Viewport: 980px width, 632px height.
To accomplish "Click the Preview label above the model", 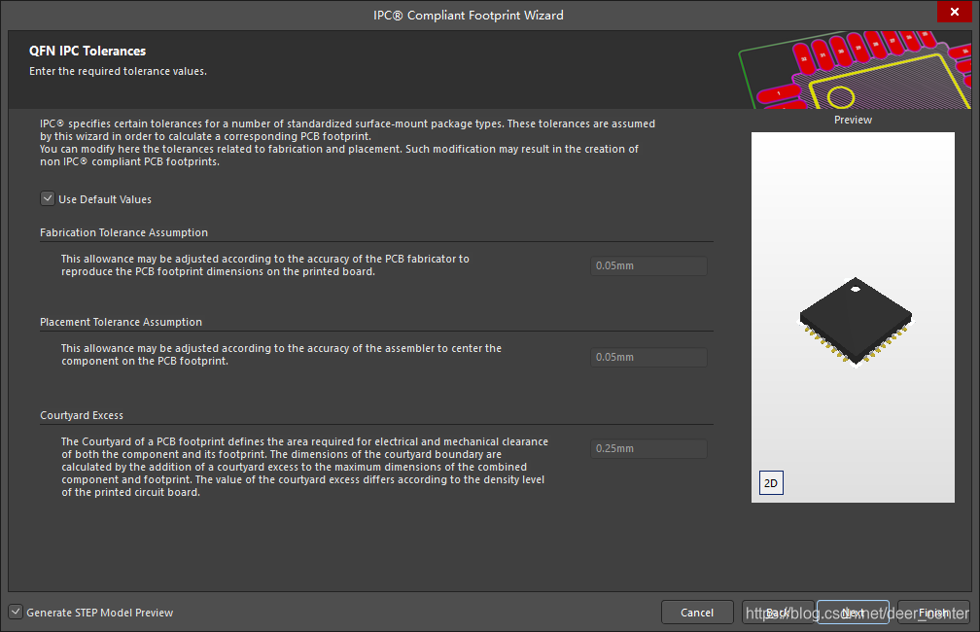I will (x=853, y=120).
